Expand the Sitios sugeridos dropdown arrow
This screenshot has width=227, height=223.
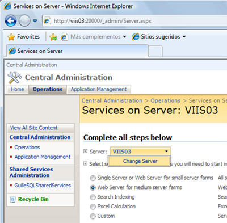point(184,37)
